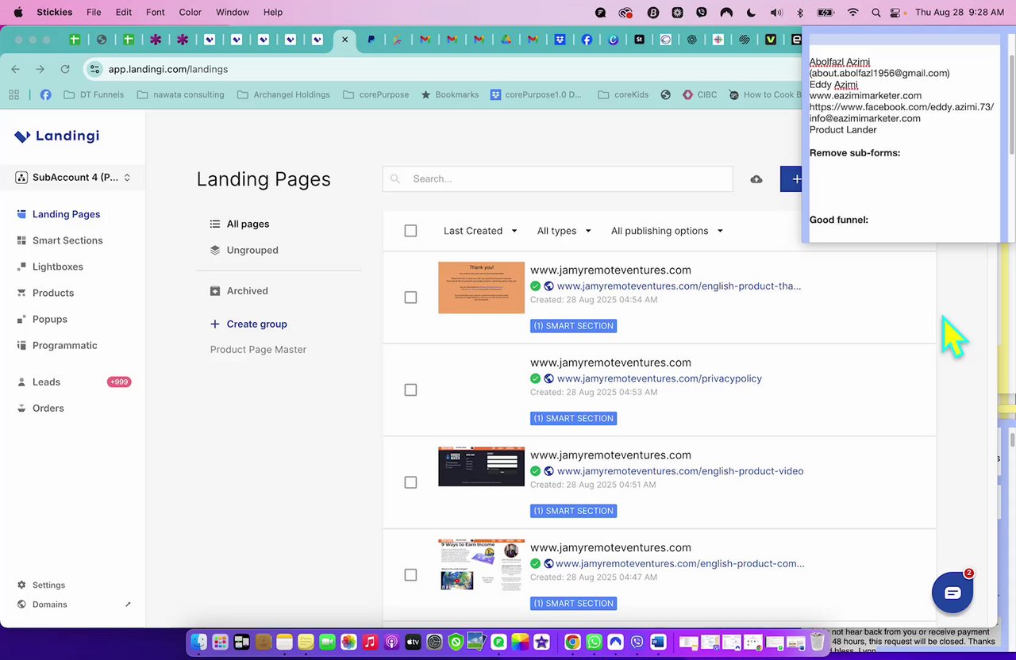Click the Chrome address bar URL
Image resolution: width=1016 pixels, height=660 pixels.
tap(168, 69)
